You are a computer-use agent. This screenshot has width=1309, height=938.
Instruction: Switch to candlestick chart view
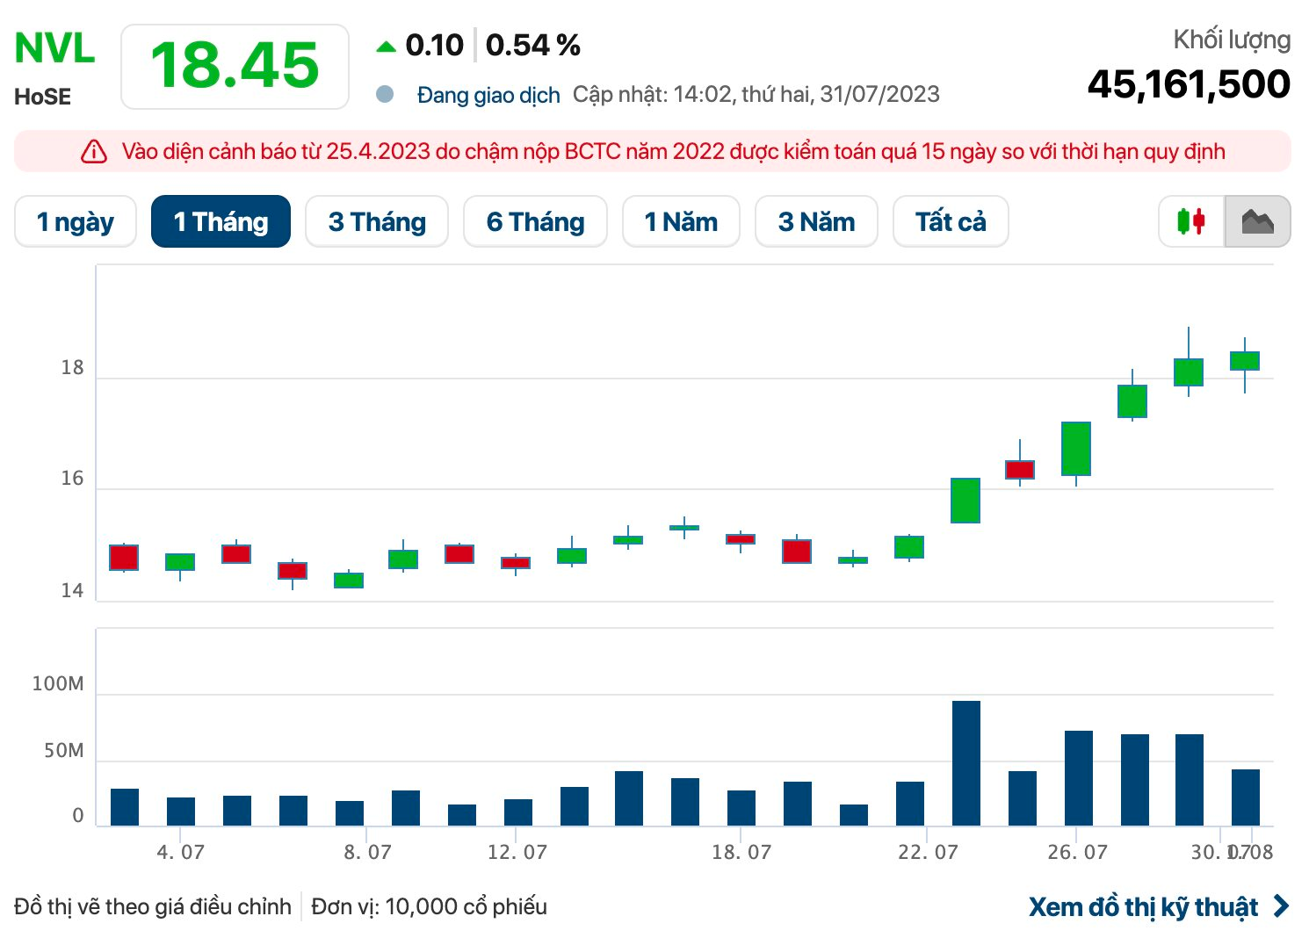point(1191,221)
